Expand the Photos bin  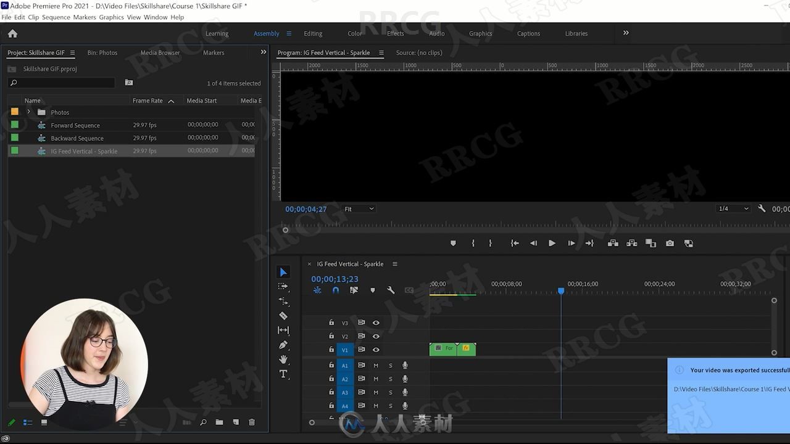pyautogui.click(x=28, y=112)
